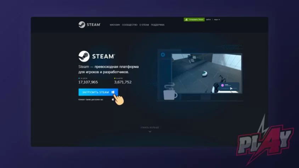Click the УЗНАТЬ БОЛЬШЕ link

pyautogui.click(x=150, y=127)
